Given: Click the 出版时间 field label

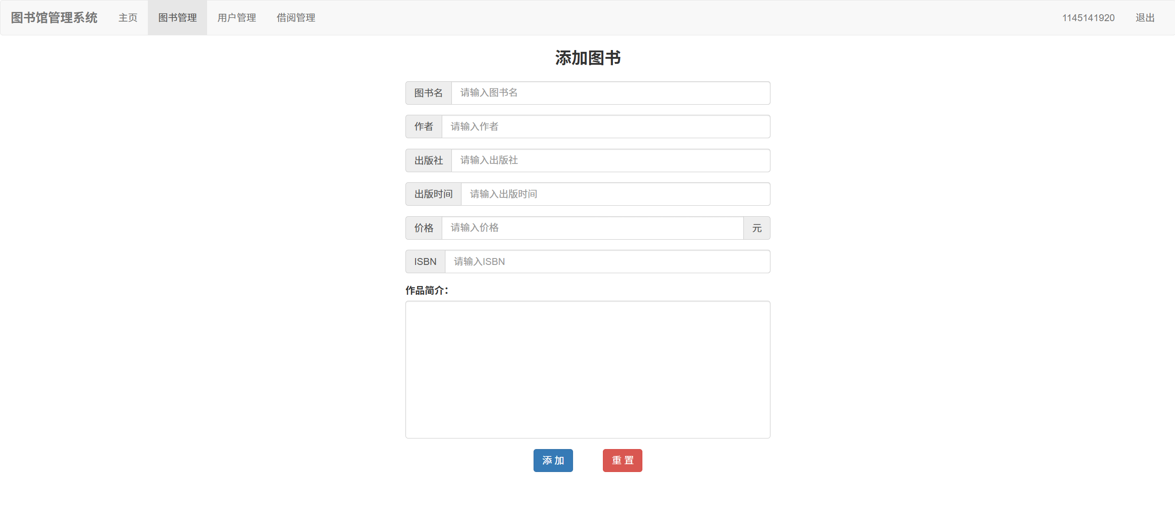Looking at the screenshot, I should [x=433, y=194].
